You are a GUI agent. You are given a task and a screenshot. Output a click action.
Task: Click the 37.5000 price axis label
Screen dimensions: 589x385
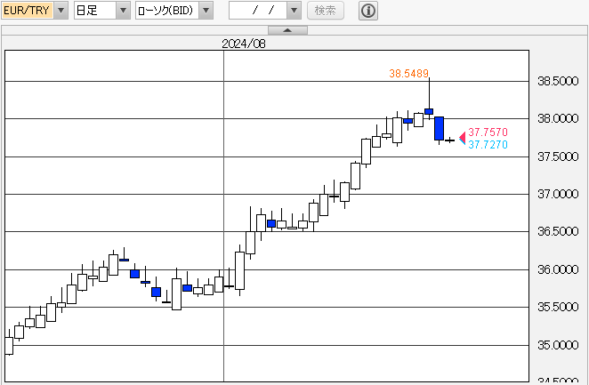click(558, 156)
